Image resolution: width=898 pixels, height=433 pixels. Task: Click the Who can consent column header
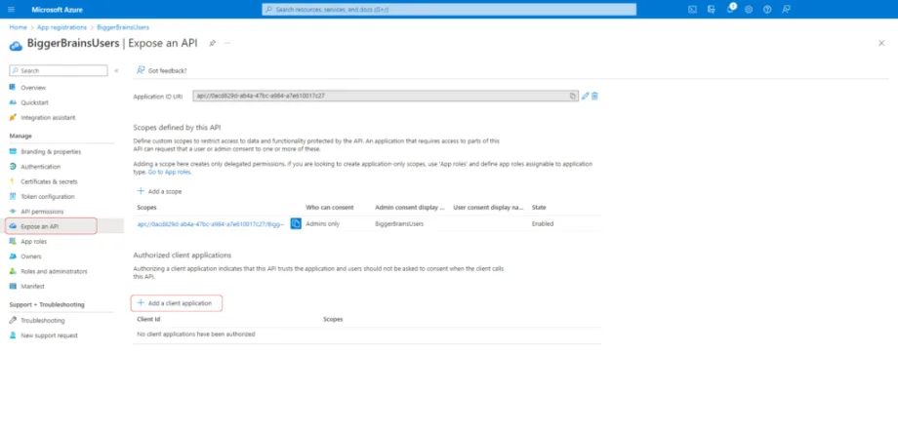329,207
